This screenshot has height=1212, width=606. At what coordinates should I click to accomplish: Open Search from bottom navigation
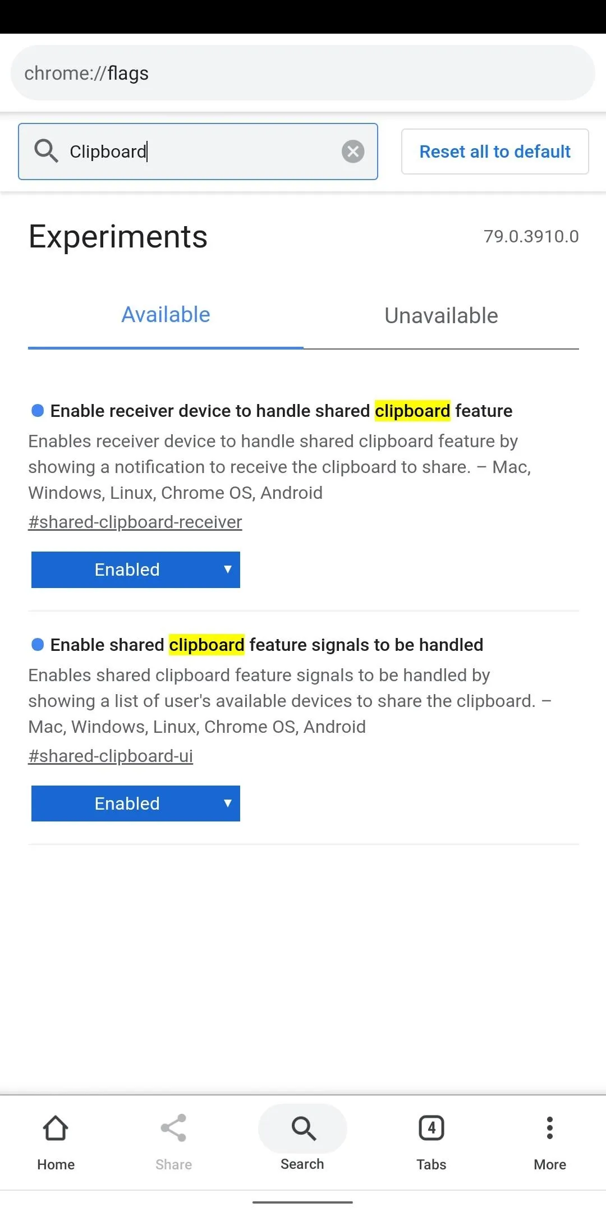coord(302,1138)
